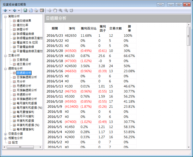Viewport: 193px width, 157px height.
Task: Select 總交易分析 item
Action: coord(24,64)
